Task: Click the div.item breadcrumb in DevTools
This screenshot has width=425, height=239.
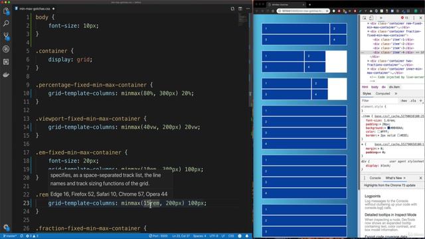Action: click(394, 87)
